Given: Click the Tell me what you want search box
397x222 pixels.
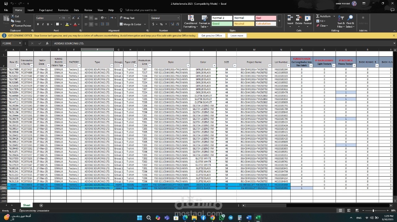Looking at the screenshot, I should point(141,10).
